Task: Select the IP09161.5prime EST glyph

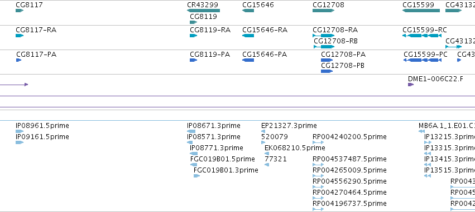Action: pos(20,142)
